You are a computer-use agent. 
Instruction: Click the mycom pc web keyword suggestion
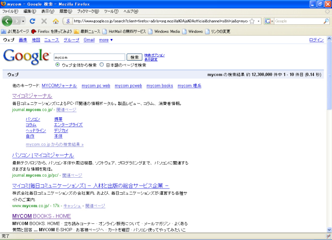(96, 86)
